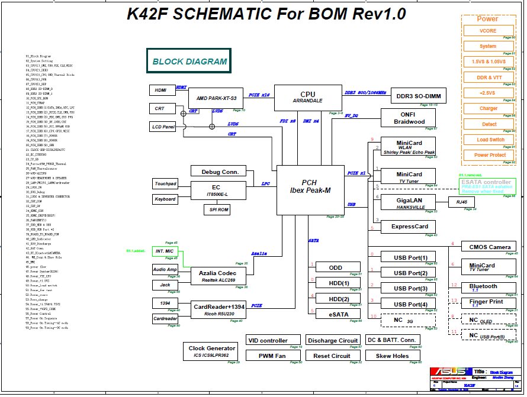Click the 'Cardreader' block beside CardReader+1394

pos(165,318)
